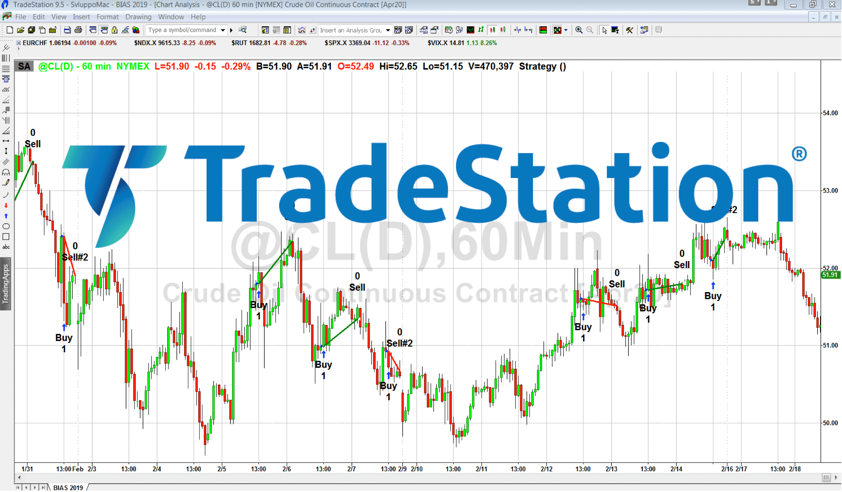Click the symbol lookup magnifier icon
The image size is (842, 492).
(243, 30)
